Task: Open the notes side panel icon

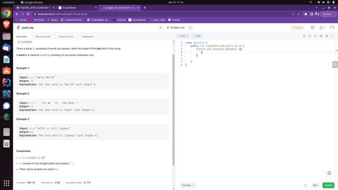Action: point(335,64)
